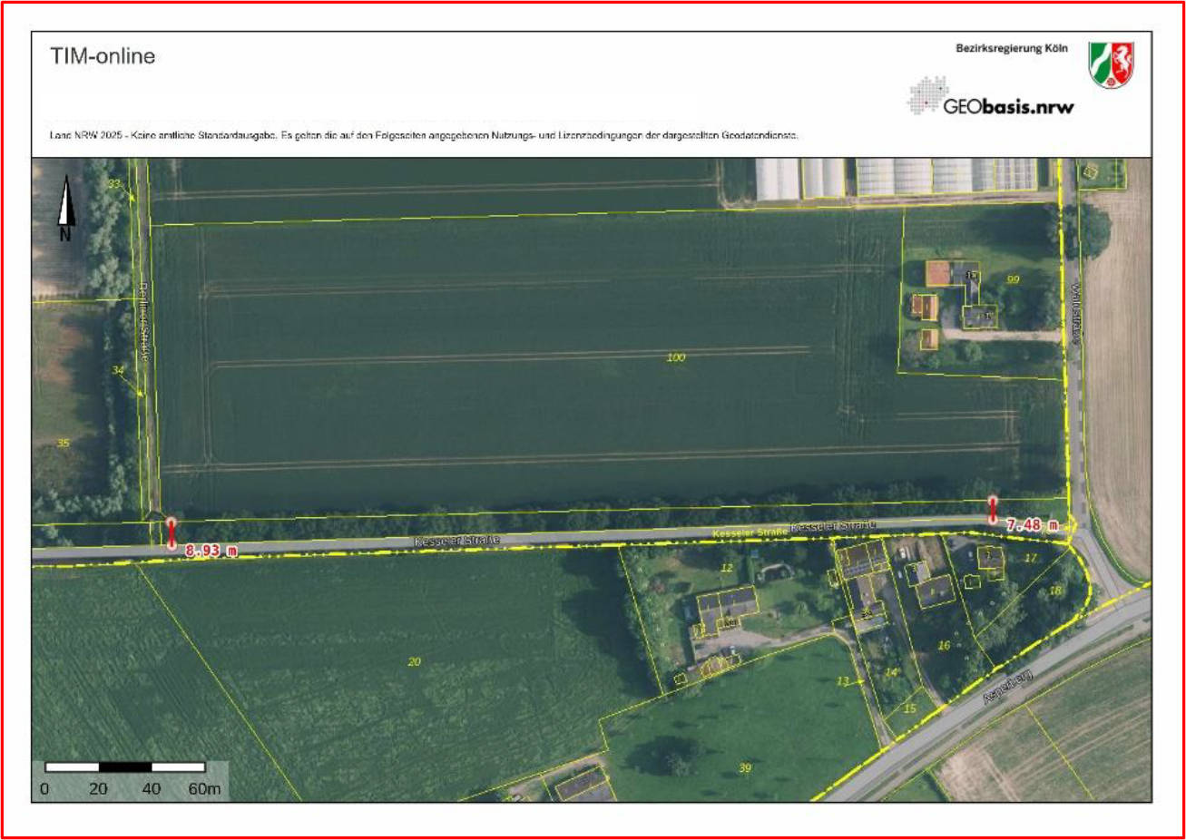Click parcel label 13
Viewport: 1186px width, 840px height.
[x=843, y=680]
